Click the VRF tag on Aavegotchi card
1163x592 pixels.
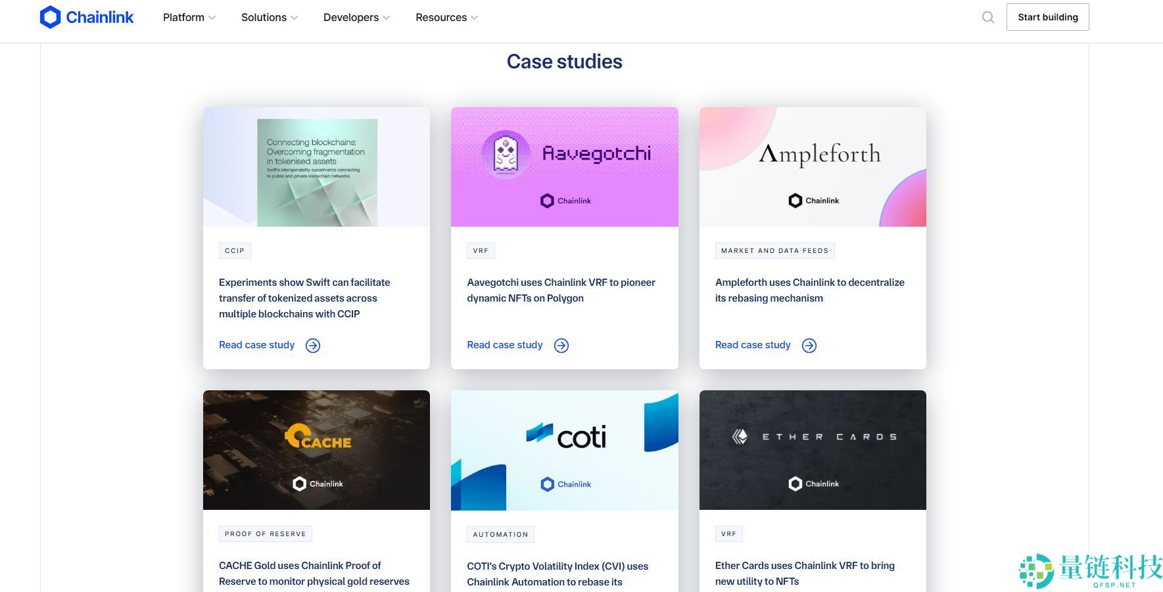pos(481,250)
